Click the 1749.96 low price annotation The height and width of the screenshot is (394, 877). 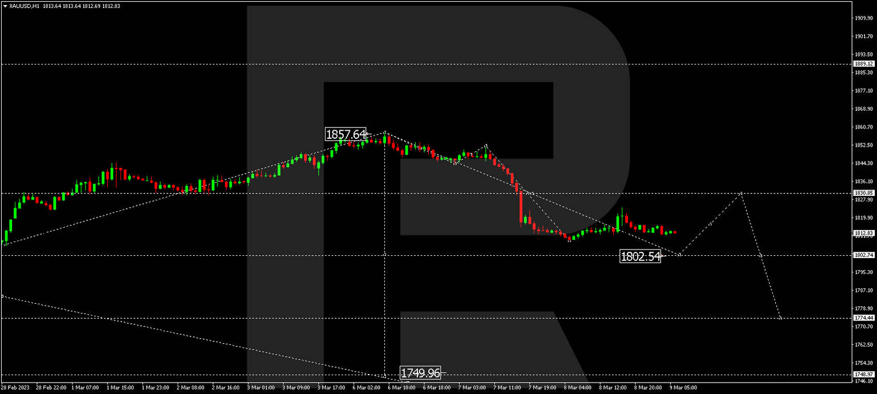click(x=421, y=372)
